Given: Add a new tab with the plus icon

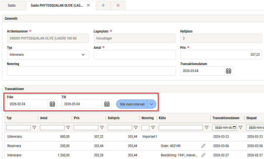Looking at the screenshot, I should [103, 5].
